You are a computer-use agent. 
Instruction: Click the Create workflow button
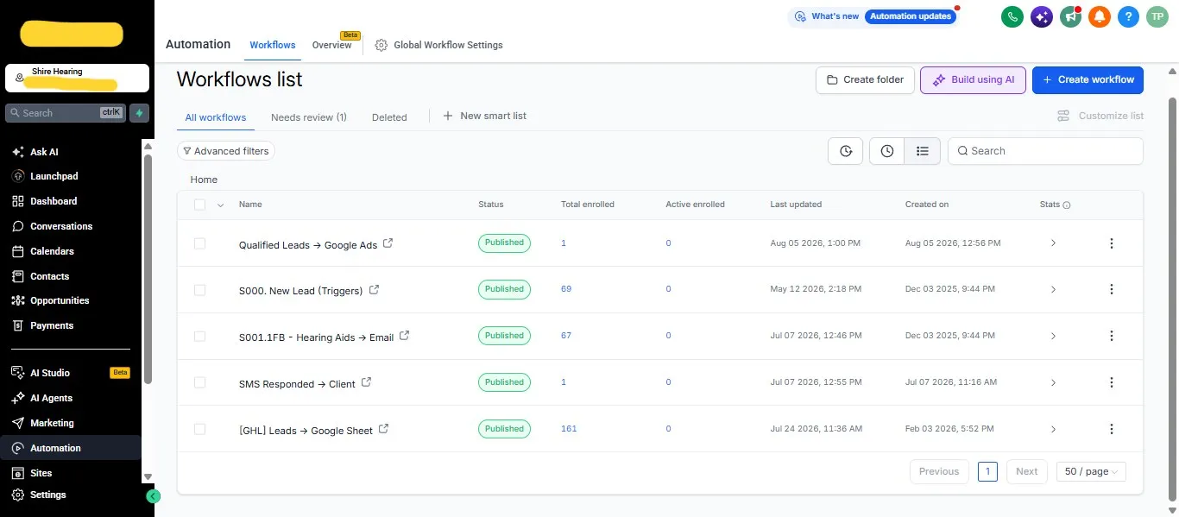tap(1088, 79)
